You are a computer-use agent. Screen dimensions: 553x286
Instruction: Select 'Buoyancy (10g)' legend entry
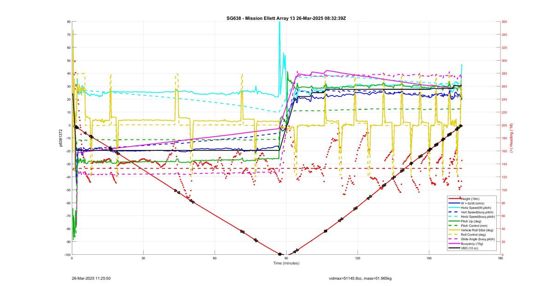tap(472, 244)
